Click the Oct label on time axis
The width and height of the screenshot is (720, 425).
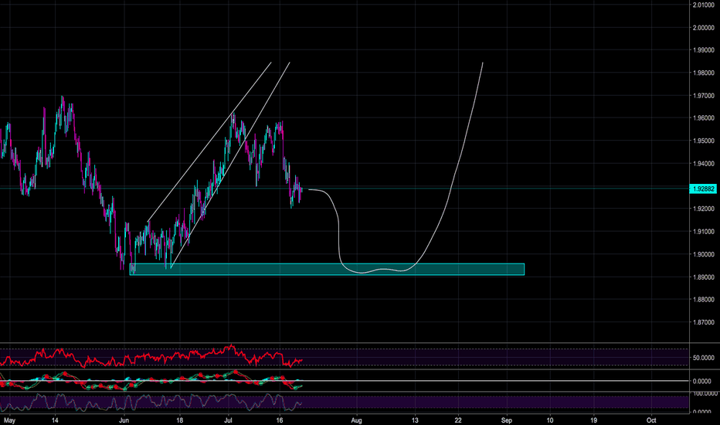coord(651,420)
